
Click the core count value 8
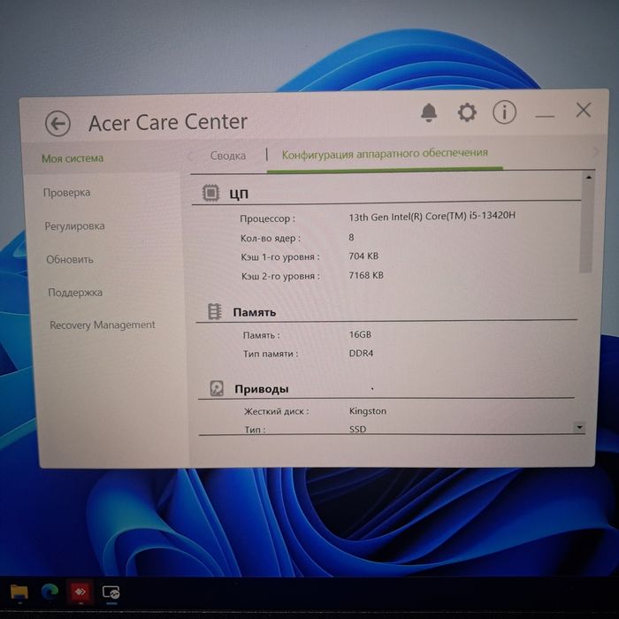pos(351,237)
